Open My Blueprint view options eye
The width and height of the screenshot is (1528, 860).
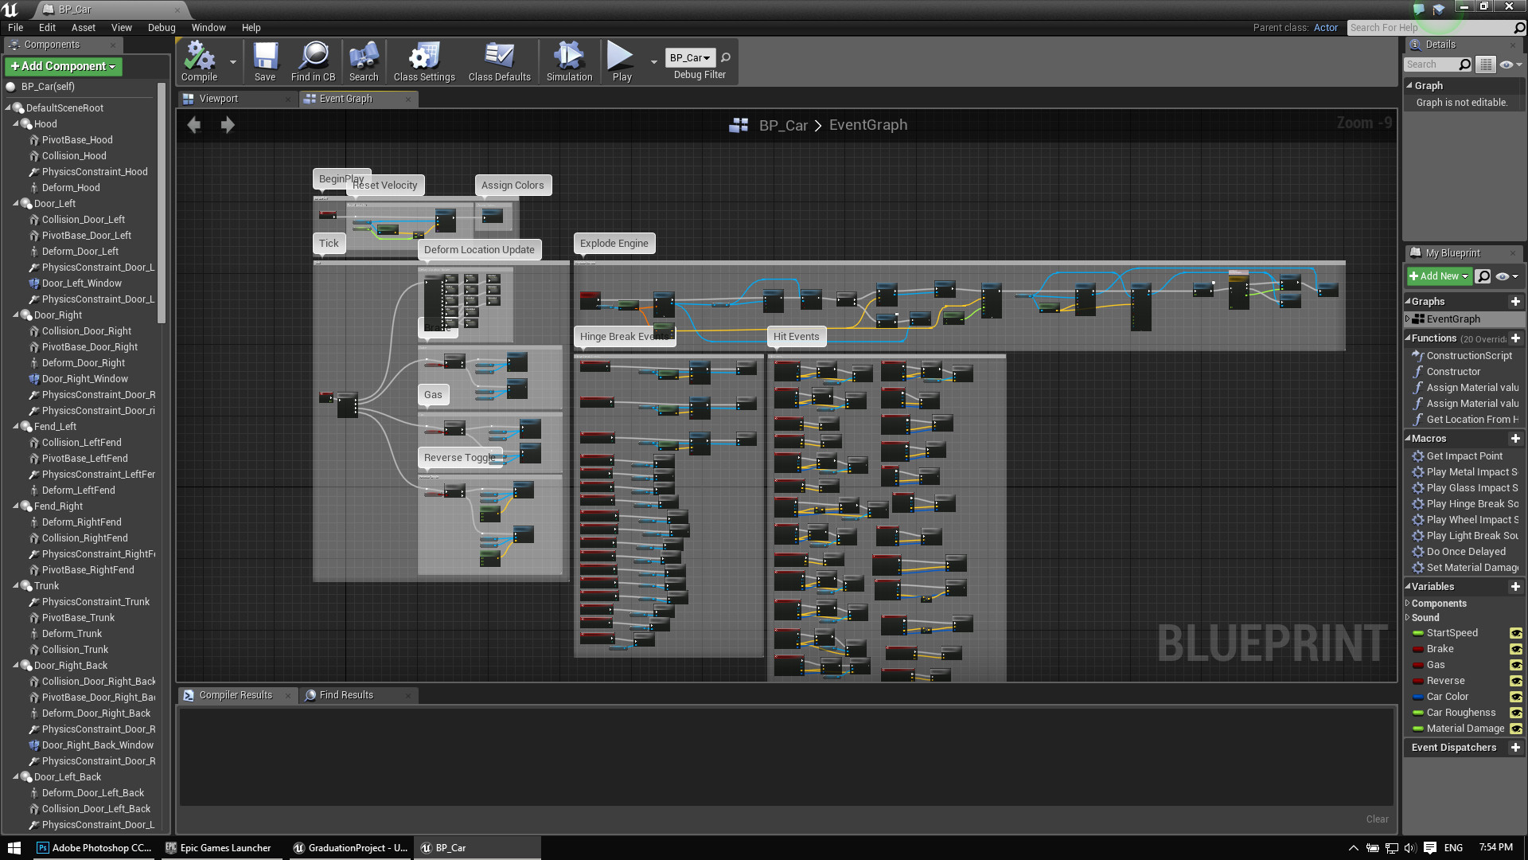pyautogui.click(x=1507, y=276)
